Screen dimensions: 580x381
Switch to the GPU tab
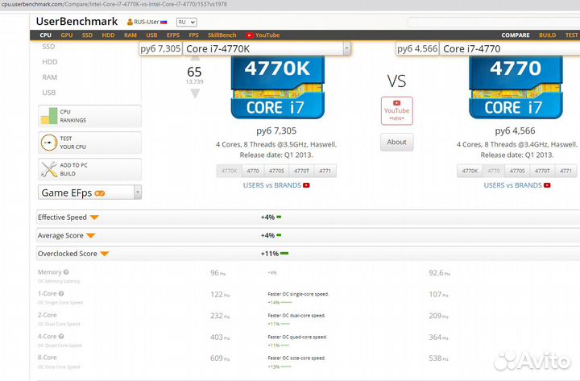pos(67,35)
